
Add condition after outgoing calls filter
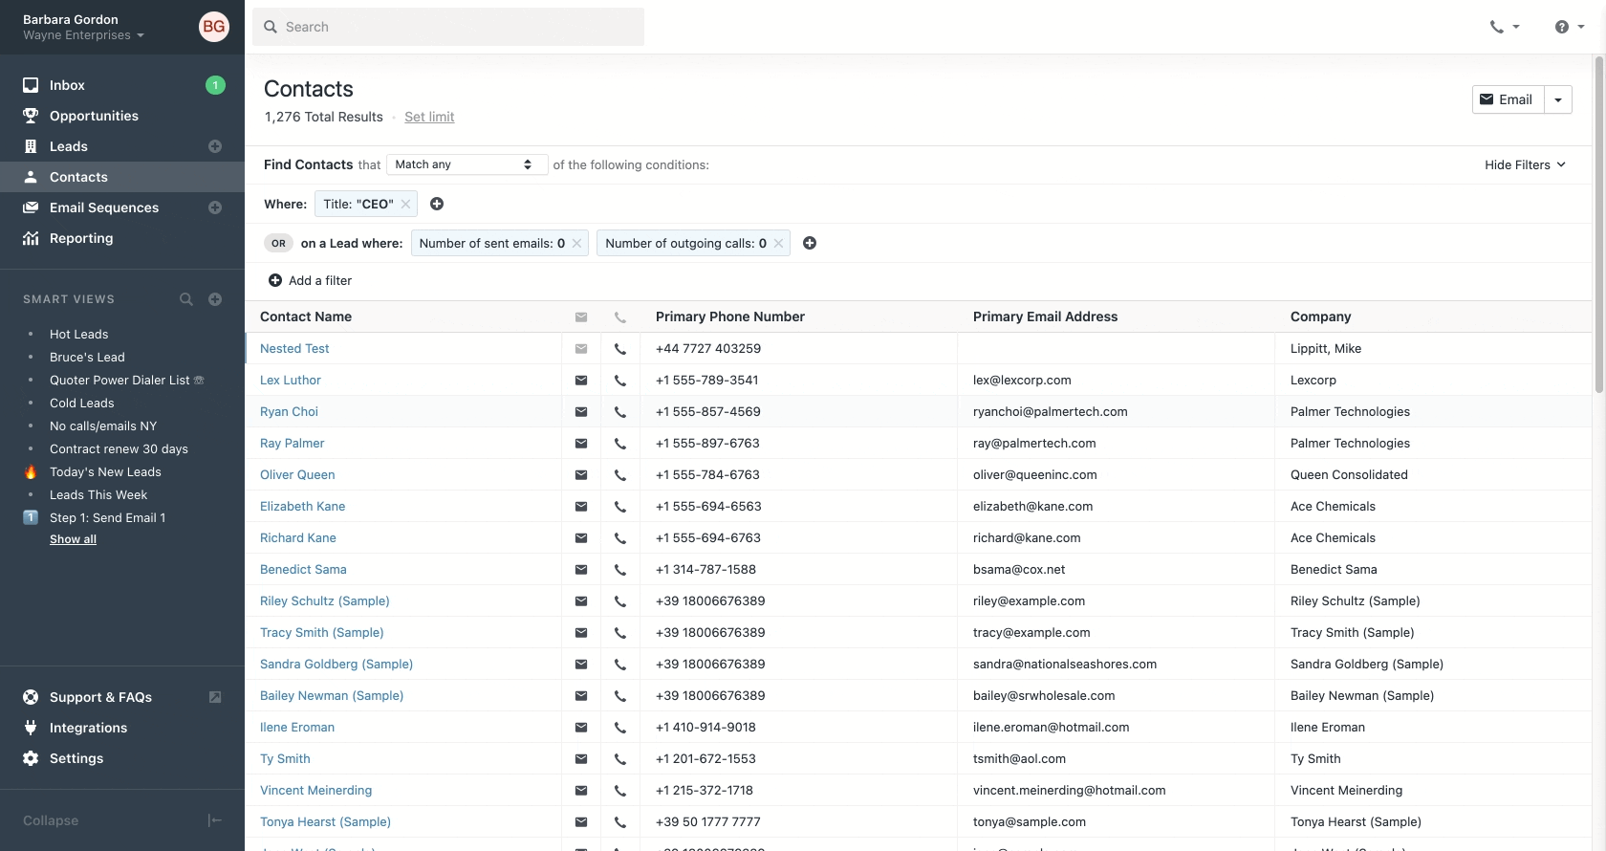coord(810,243)
